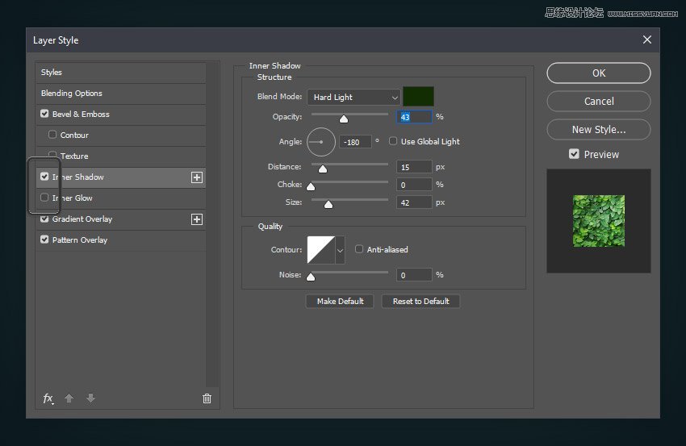Viewport: 686px width, 446px height.
Task: Click the dark green shadow color swatch
Action: (x=418, y=97)
